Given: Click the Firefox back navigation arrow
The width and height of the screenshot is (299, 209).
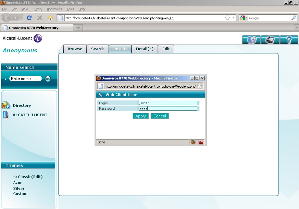Looking at the screenshot, I should pyautogui.click(x=6, y=18).
